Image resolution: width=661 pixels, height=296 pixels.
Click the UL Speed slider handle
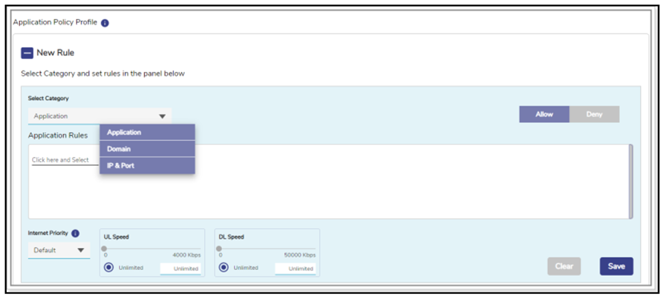pos(105,248)
